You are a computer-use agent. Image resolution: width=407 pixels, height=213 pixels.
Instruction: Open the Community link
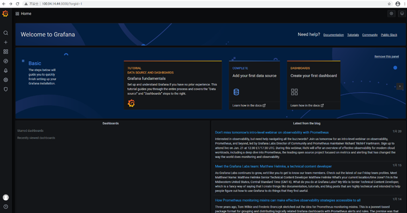pos(370,35)
